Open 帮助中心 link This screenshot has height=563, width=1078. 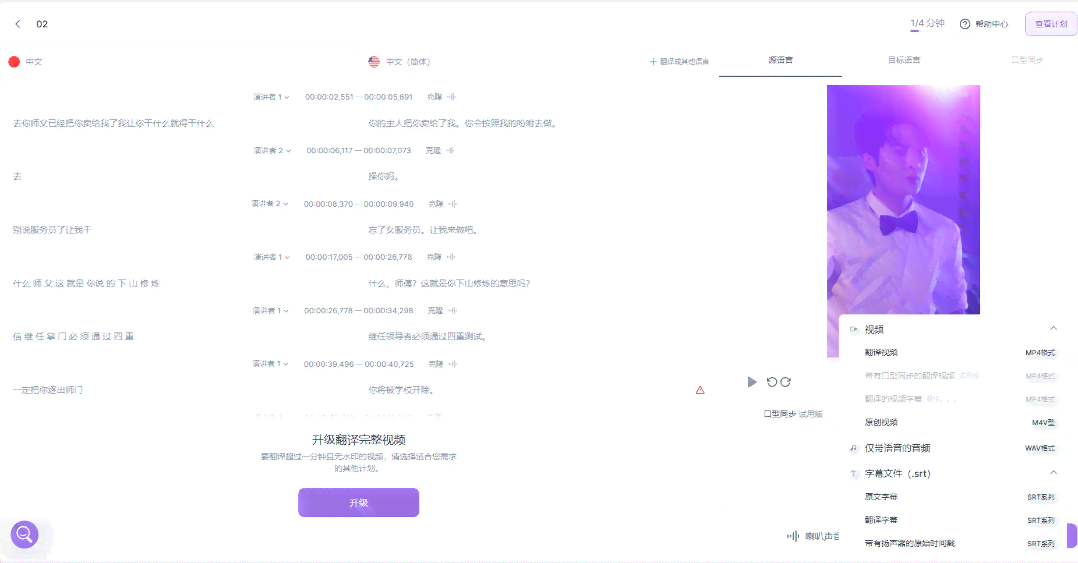[x=992, y=24]
